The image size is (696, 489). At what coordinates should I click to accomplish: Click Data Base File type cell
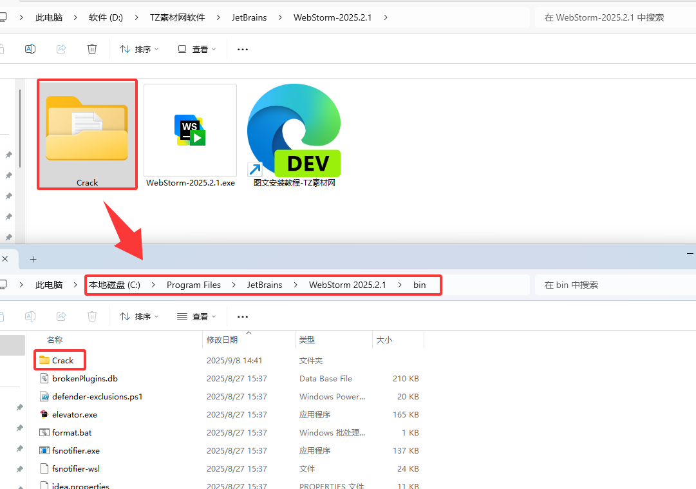(x=326, y=379)
